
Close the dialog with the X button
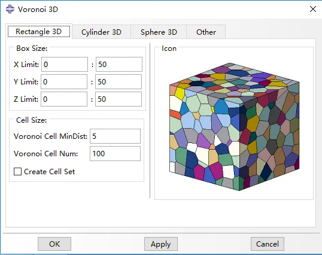click(313, 9)
